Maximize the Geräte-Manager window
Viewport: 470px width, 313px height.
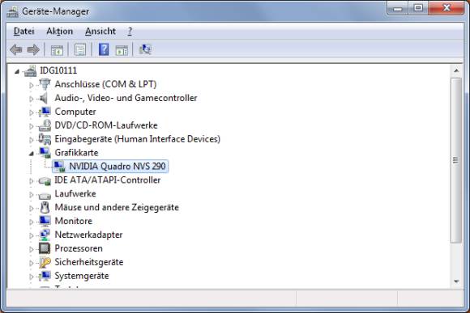click(418, 8)
